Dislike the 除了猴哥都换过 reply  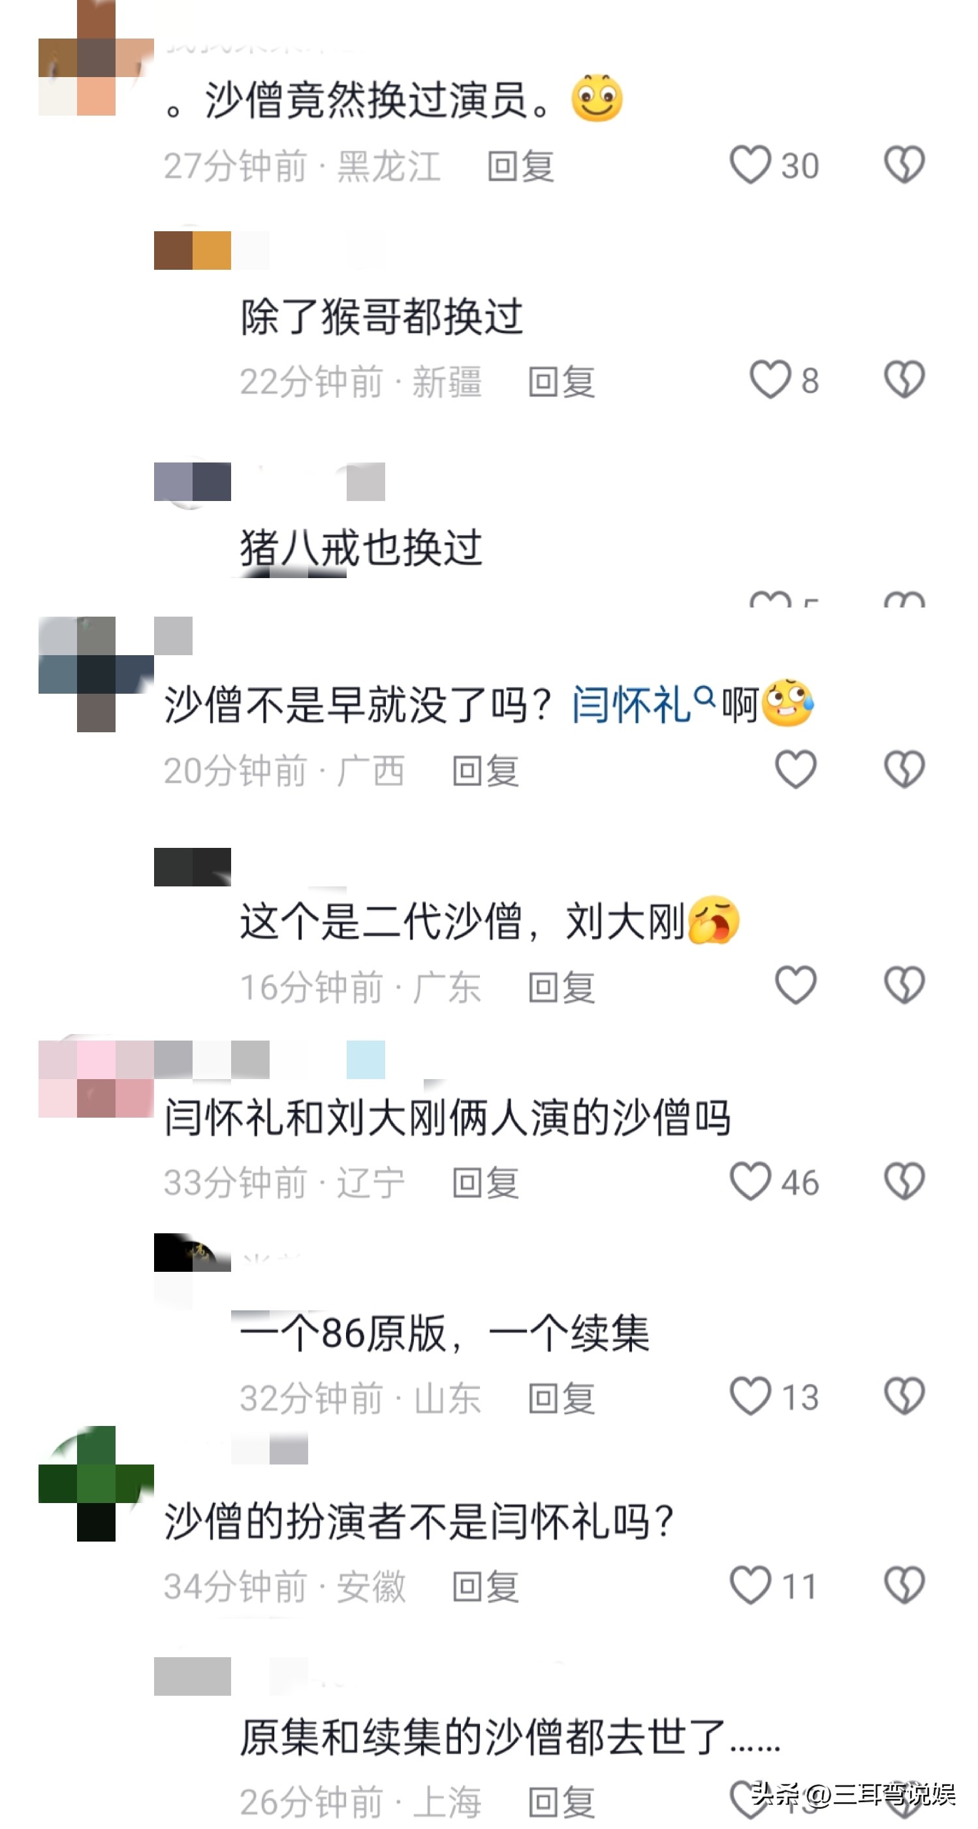point(904,380)
